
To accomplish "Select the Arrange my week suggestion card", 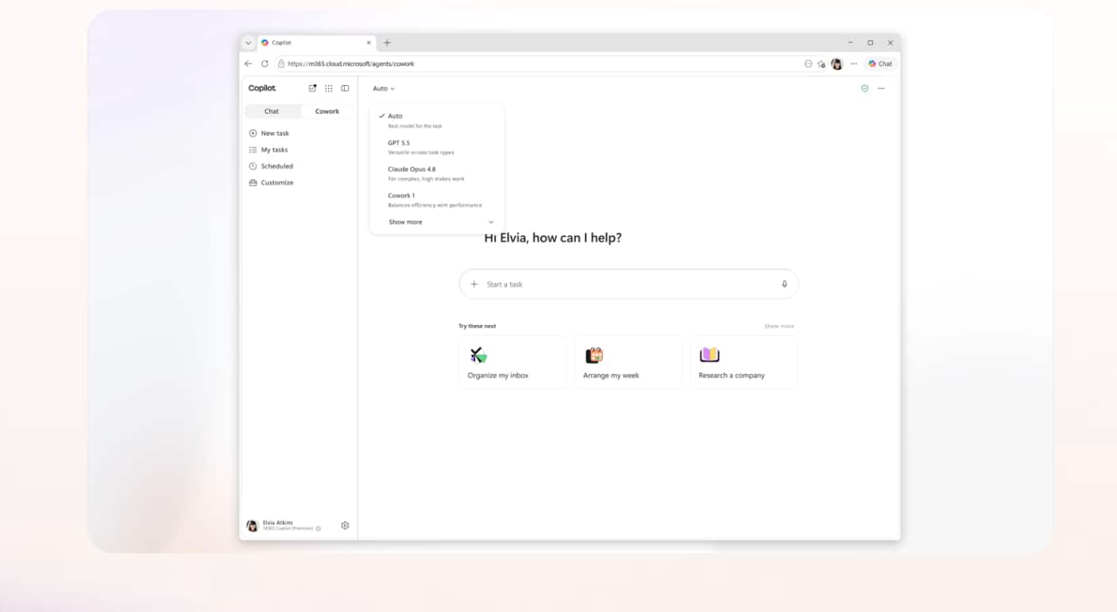I will tap(628, 362).
